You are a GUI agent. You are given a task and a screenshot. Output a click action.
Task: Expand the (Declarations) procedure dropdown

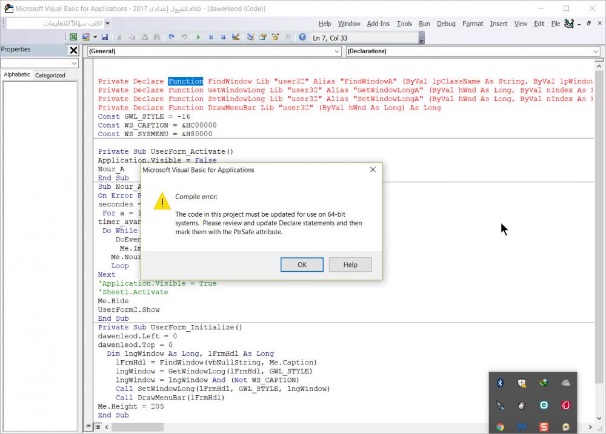596,51
